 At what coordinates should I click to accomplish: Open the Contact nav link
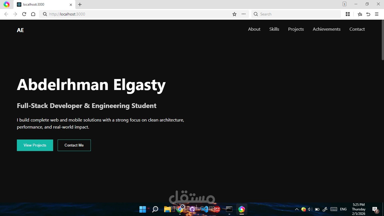(357, 29)
